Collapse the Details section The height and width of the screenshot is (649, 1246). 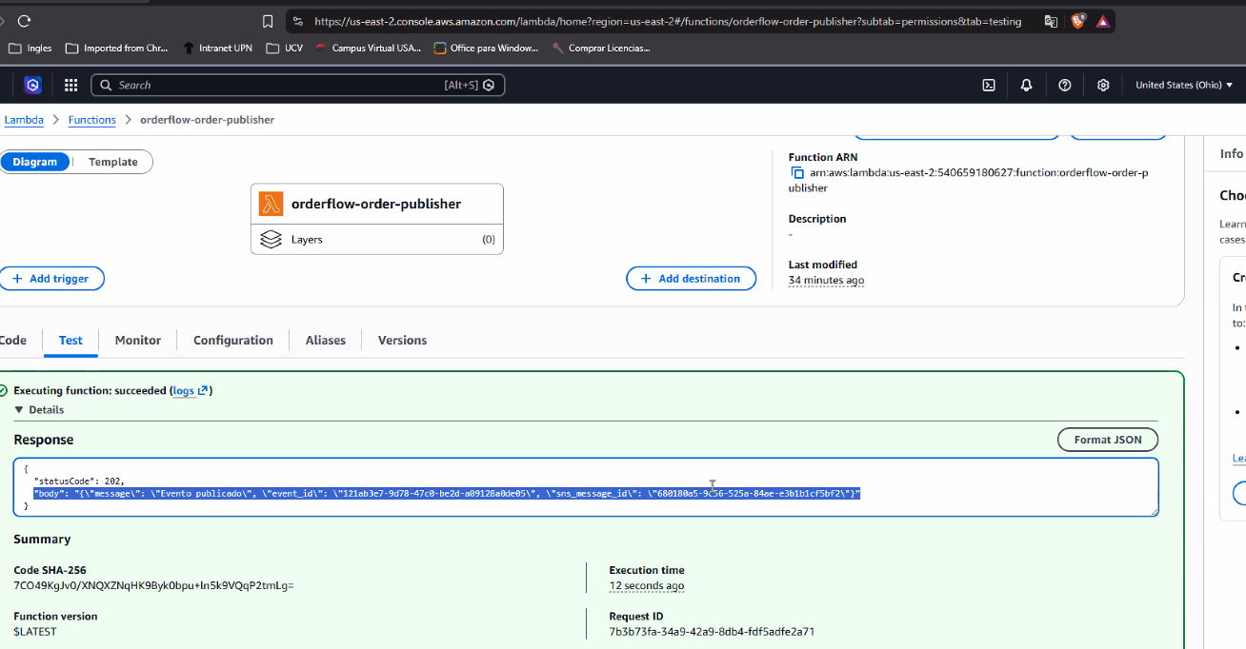point(39,409)
